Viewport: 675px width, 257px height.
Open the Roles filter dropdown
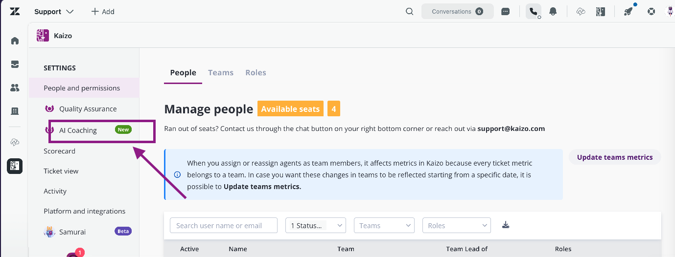(x=456, y=225)
